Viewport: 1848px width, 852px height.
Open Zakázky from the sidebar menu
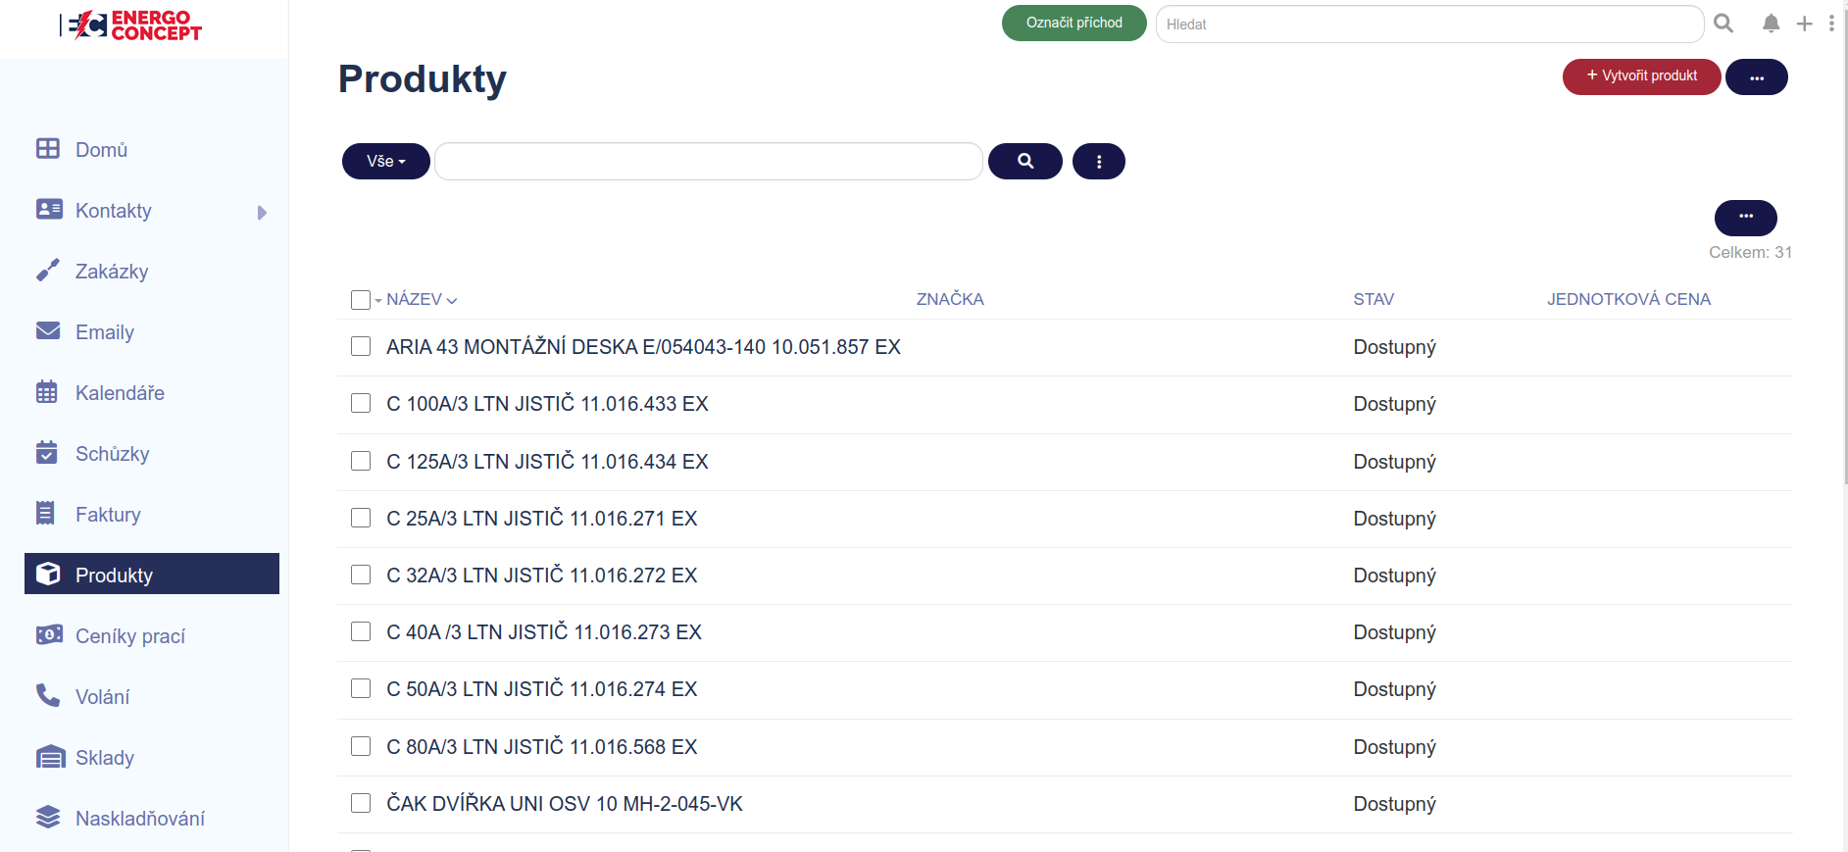112,272
